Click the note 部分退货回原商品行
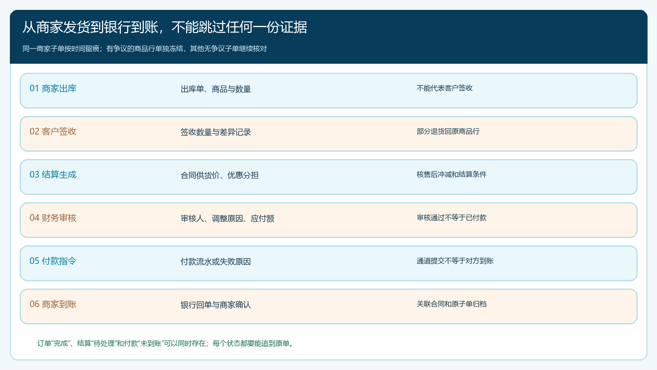The height and width of the screenshot is (370, 657). [x=448, y=131]
